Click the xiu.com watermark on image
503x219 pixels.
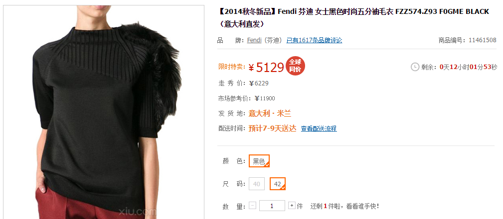(138, 212)
